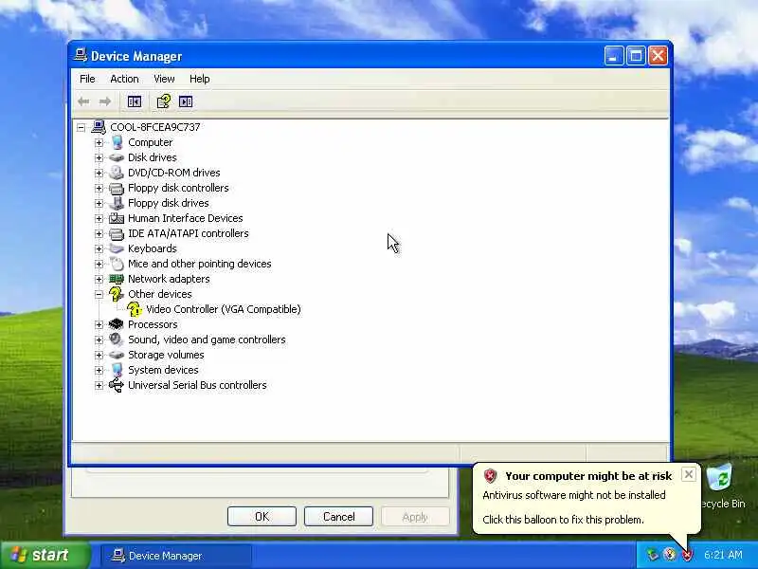758x569 pixels.
Task: Click the Sound, video and game controllers icon
Action: click(116, 340)
